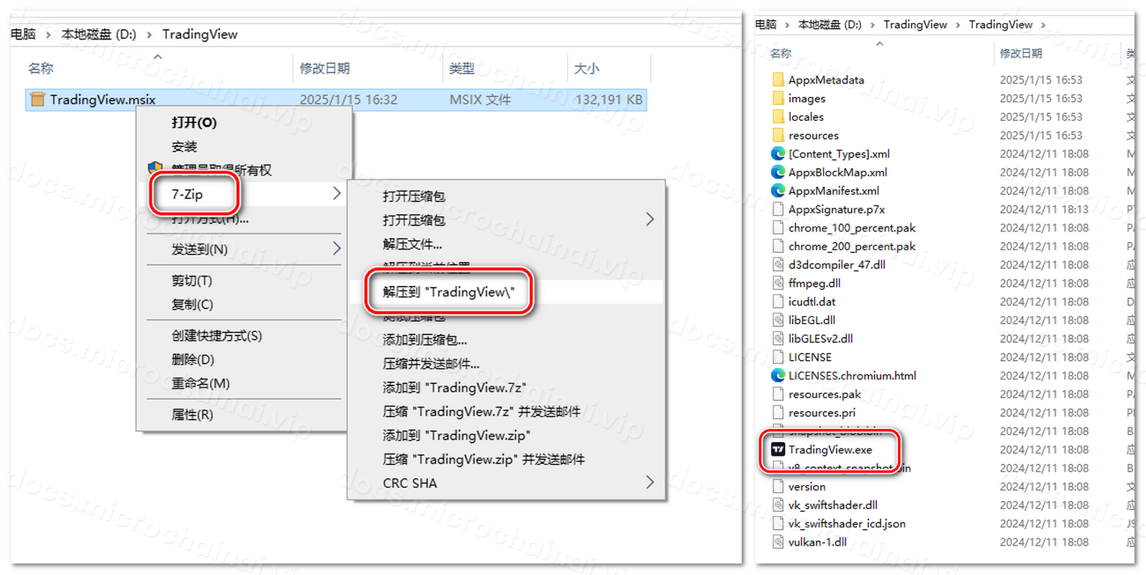Select 删除(D) in the context menu
Screen dimensions: 1146x575
tap(193, 359)
